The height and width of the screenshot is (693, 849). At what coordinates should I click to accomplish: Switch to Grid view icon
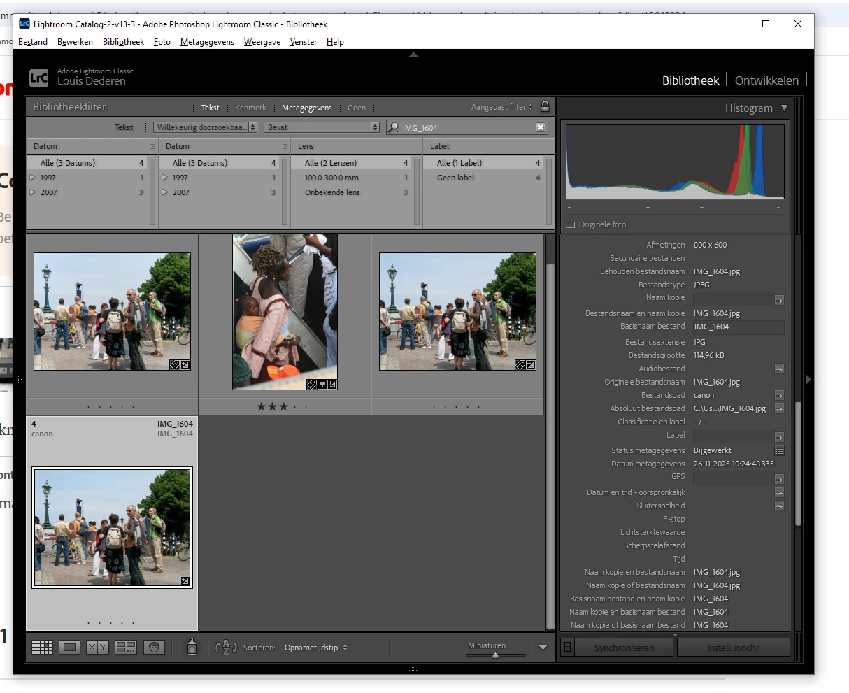pos(42,648)
